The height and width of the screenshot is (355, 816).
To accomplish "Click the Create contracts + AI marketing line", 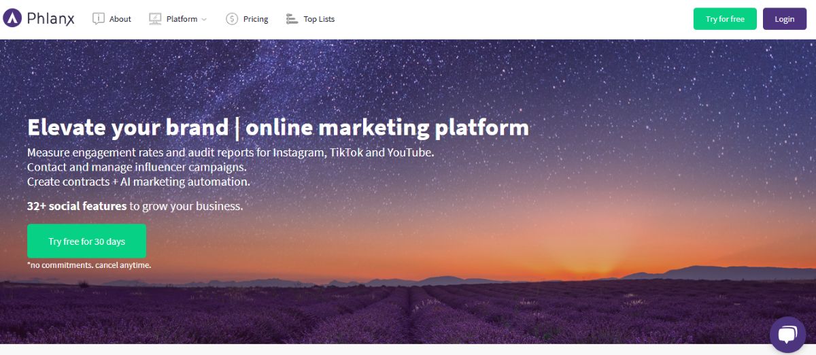I will tap(139, 182).
